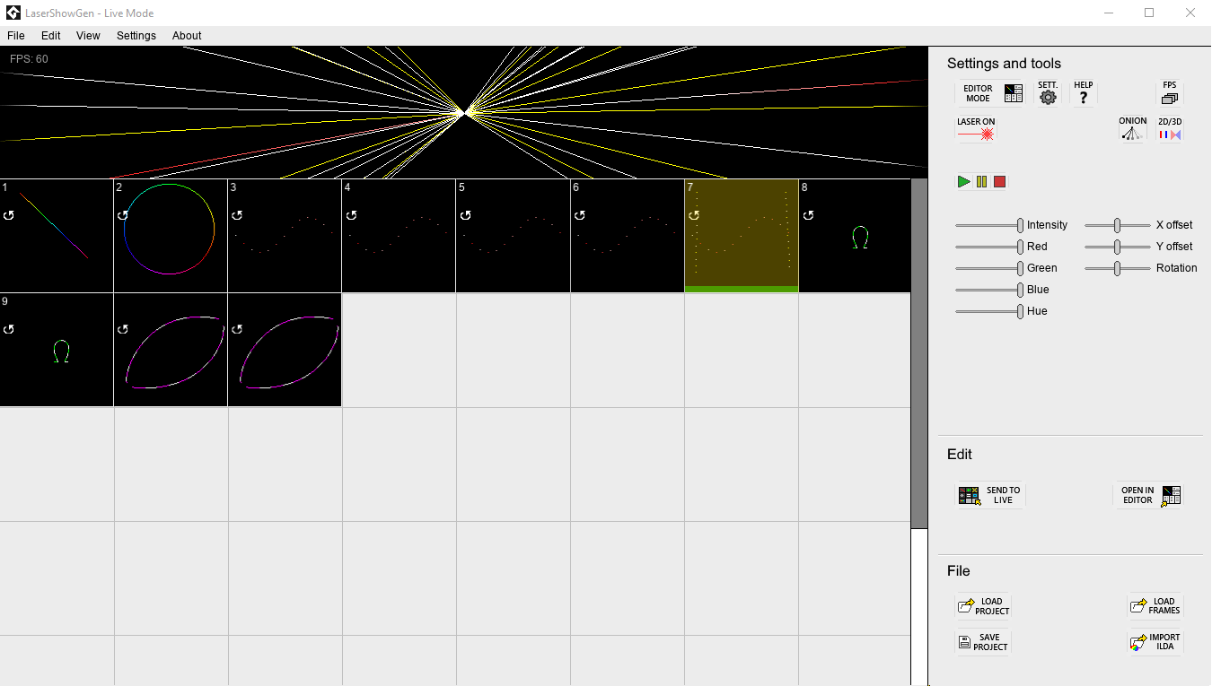Click the Red slider handle
The image size is (1212, 686).
point(1020,247)
